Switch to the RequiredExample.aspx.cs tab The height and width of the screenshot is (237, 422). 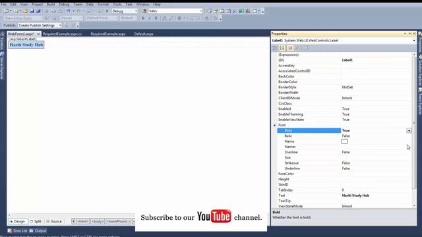point(63,34)
